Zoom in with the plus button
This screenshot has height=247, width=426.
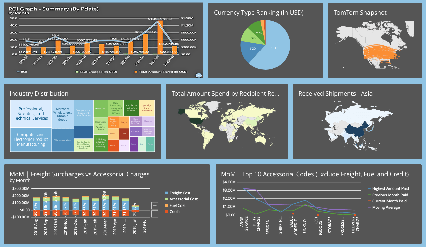point(155,205)
